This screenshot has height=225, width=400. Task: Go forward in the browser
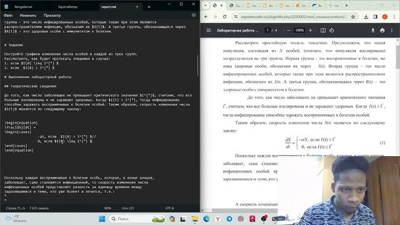(215, 17)
